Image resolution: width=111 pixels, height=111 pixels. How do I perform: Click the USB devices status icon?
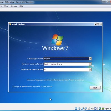tap(83, 109)
